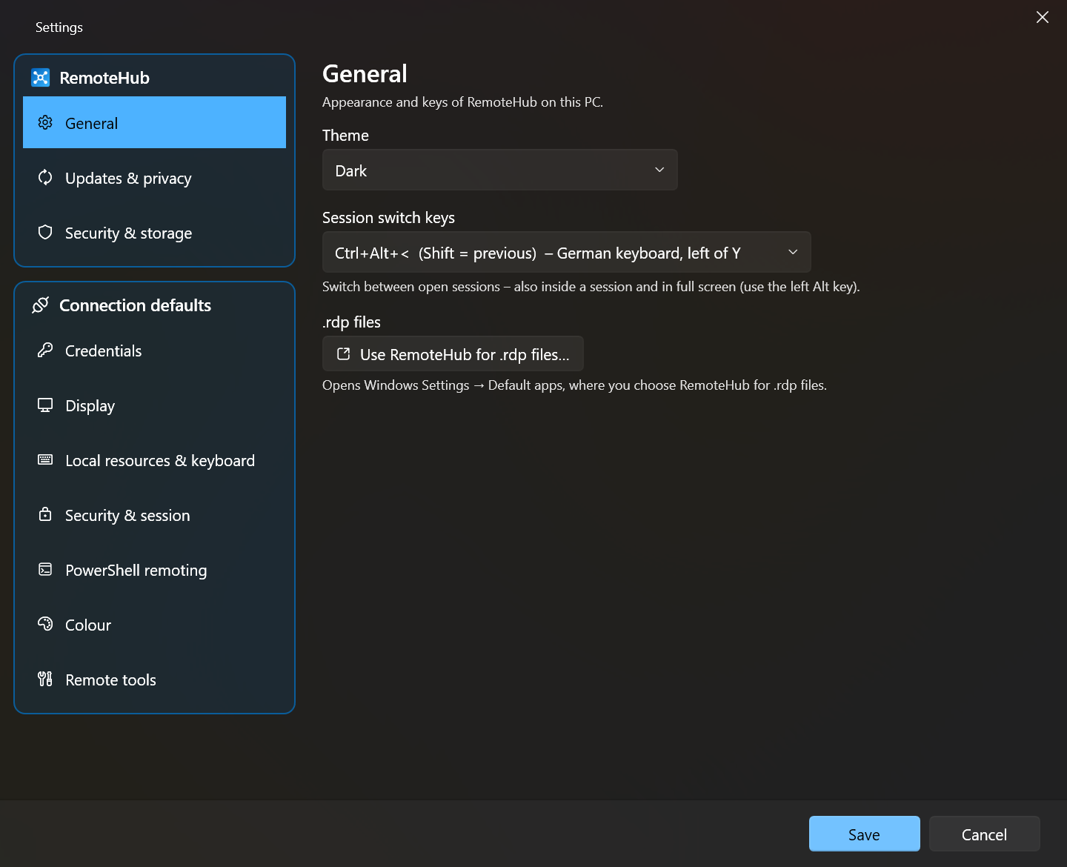
Task: Click the Remote tools wrench icon
Action: pyautogui.click(x=45, y=679)
